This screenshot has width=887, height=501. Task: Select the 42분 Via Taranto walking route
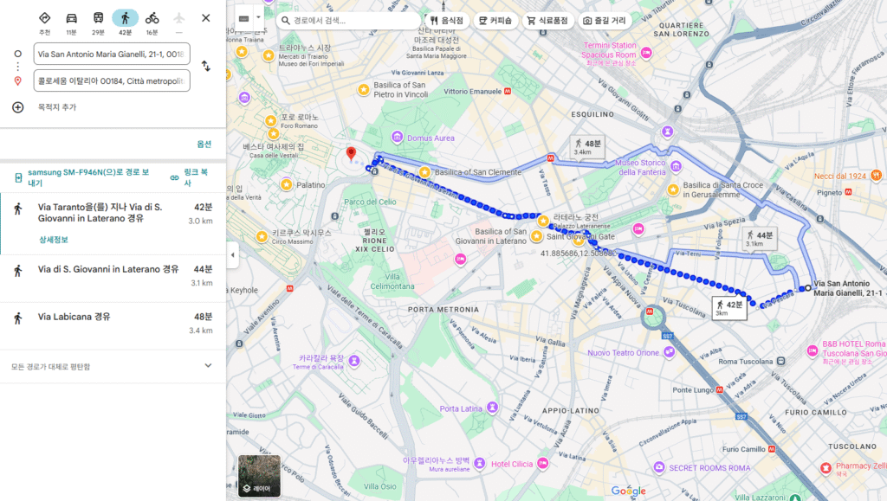pyautogui.click(x=113, y=213)
